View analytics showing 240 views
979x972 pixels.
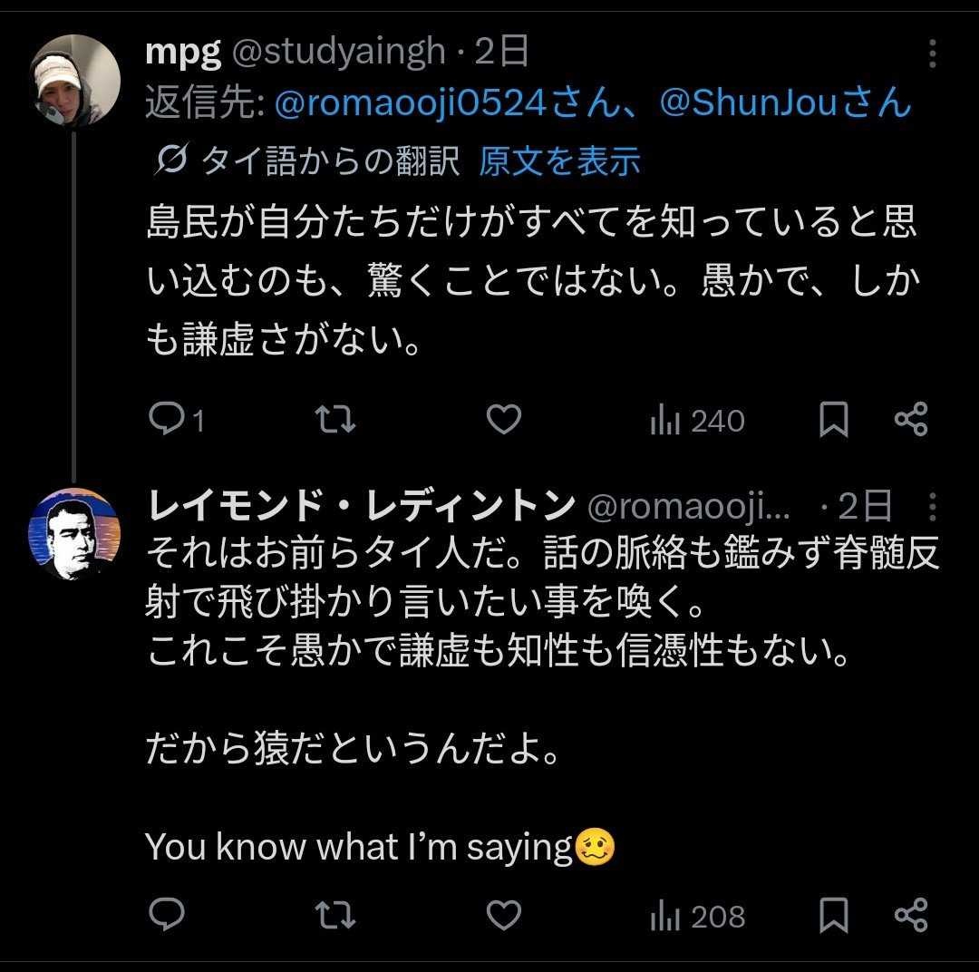(697, 421)
